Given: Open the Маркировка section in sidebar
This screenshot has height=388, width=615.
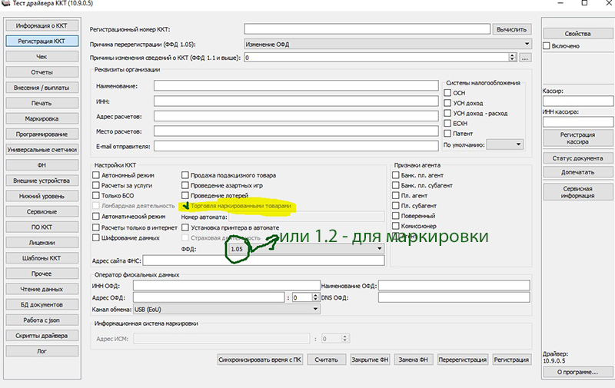Looking at the screenshot, I should click(x=42, y=119).
